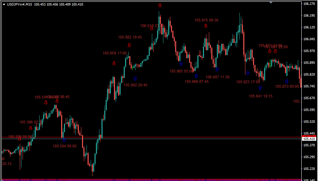
Task: Click the USDJPYm#,M15 chart title
Action: (19, 4)
